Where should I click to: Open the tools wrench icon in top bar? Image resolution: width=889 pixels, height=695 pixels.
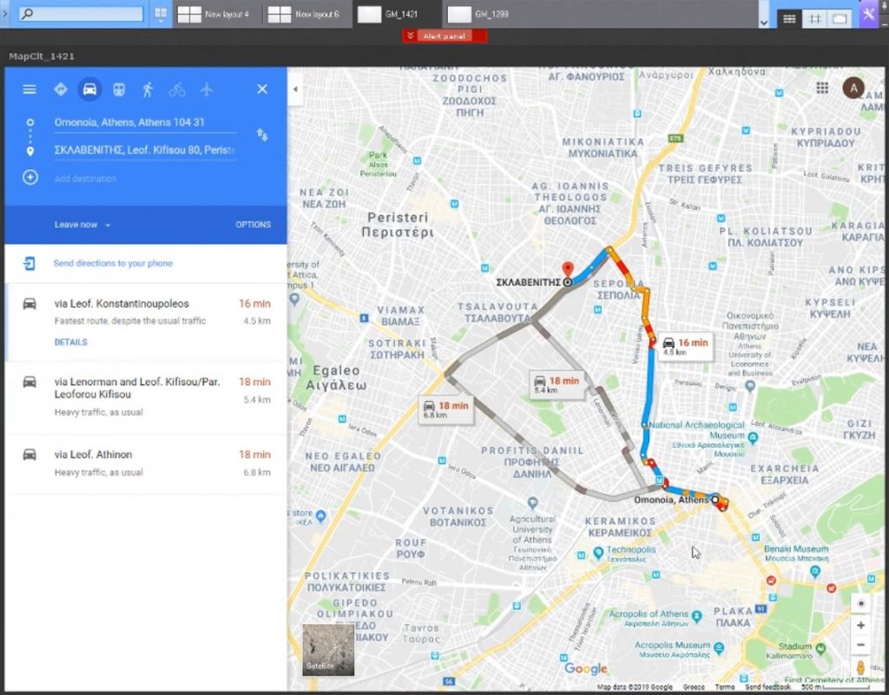coord(868,14)
